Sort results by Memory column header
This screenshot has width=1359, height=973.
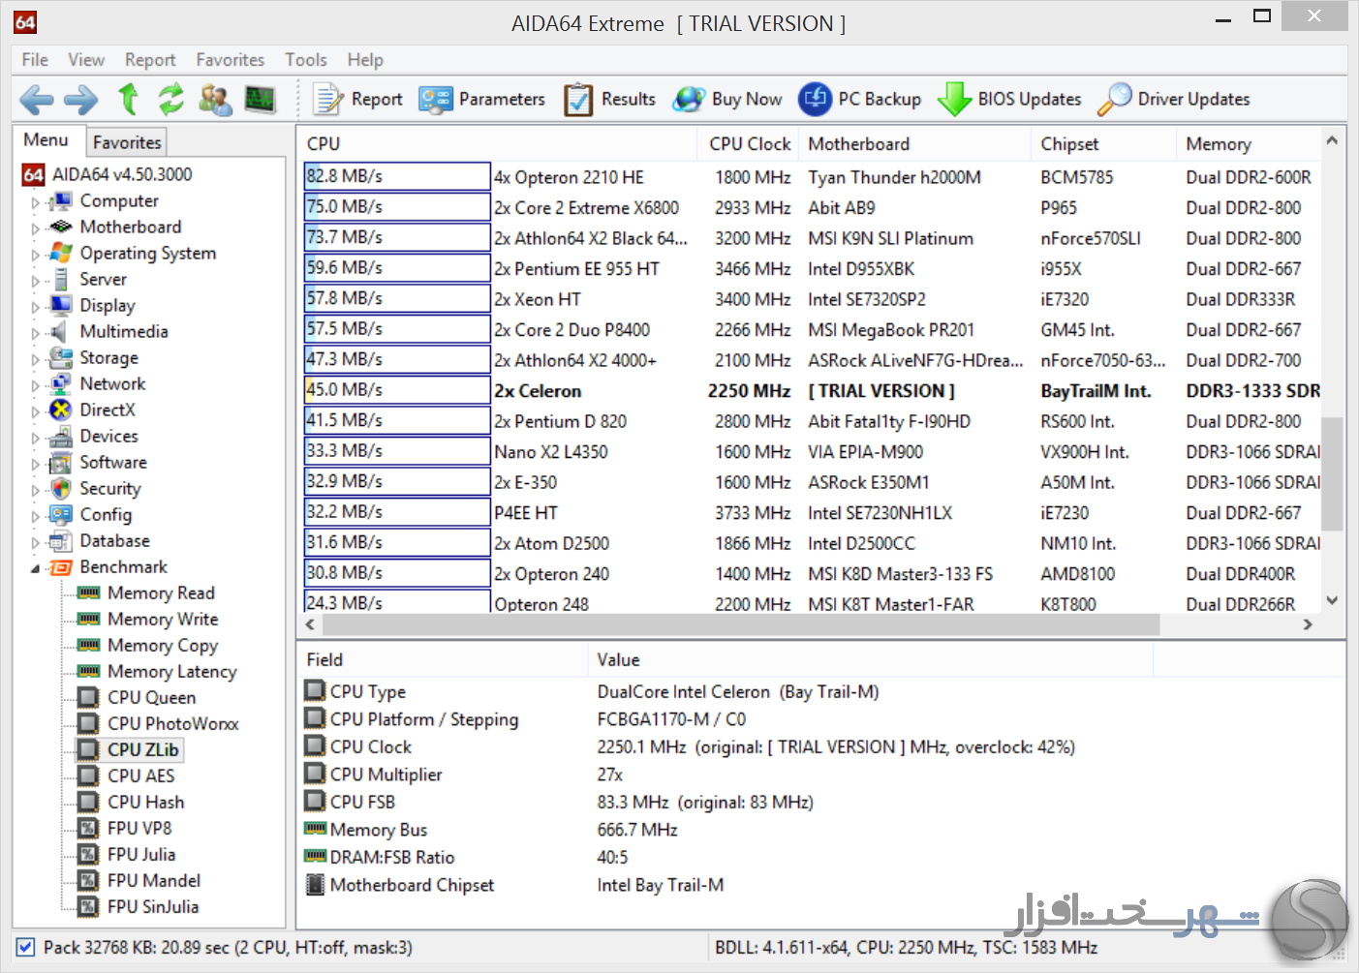click(x=1249, y=143)
